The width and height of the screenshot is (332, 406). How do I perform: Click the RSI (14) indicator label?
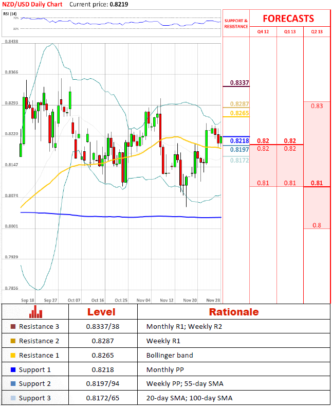pos(11,13)
